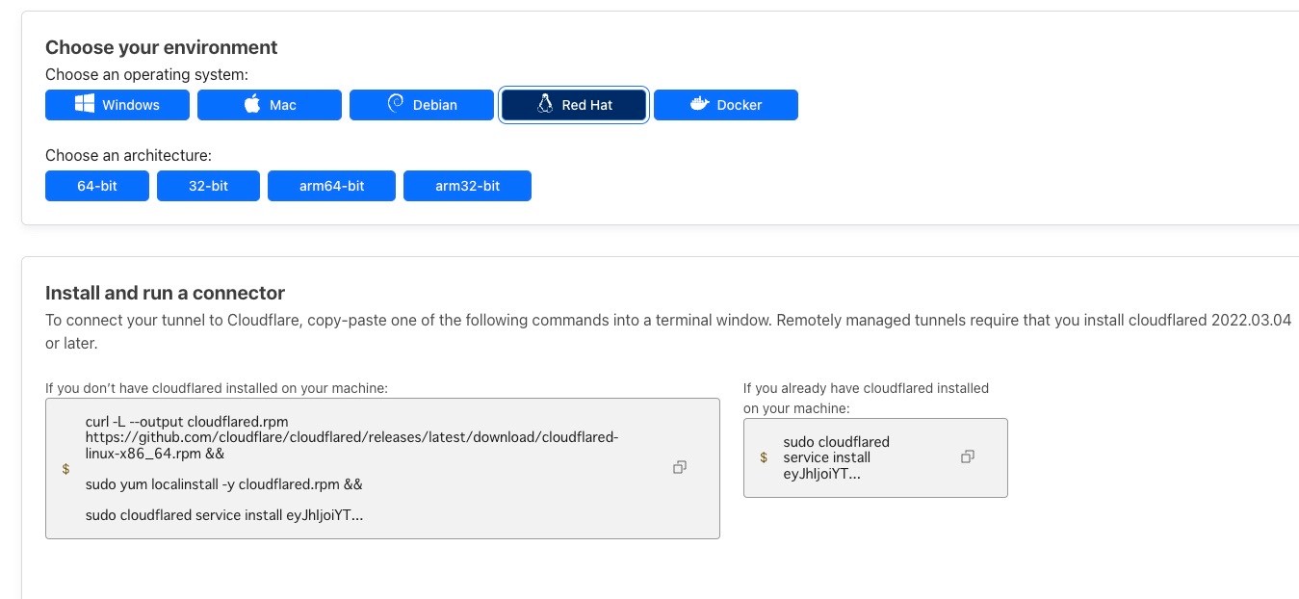Screen dimensions: 1299x599
Task: Click "If you don't have cloudflared installed" text
Action: point(217,388)
